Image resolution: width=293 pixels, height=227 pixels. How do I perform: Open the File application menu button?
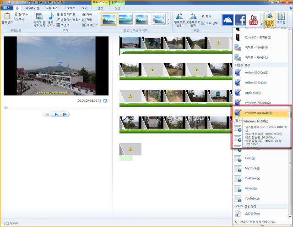pyautogui.click(x=6, y=8)
